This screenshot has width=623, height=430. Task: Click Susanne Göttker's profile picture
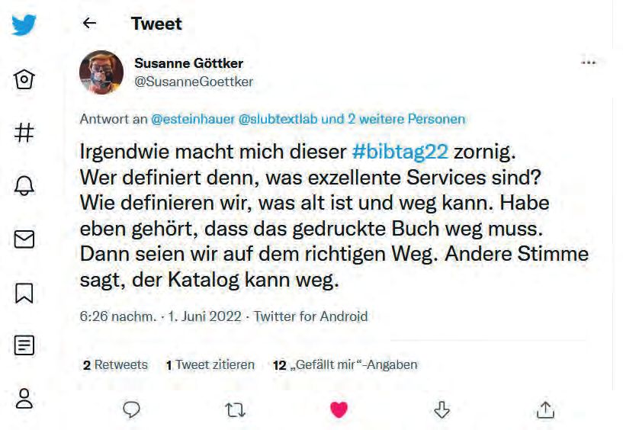click(101, 72)
